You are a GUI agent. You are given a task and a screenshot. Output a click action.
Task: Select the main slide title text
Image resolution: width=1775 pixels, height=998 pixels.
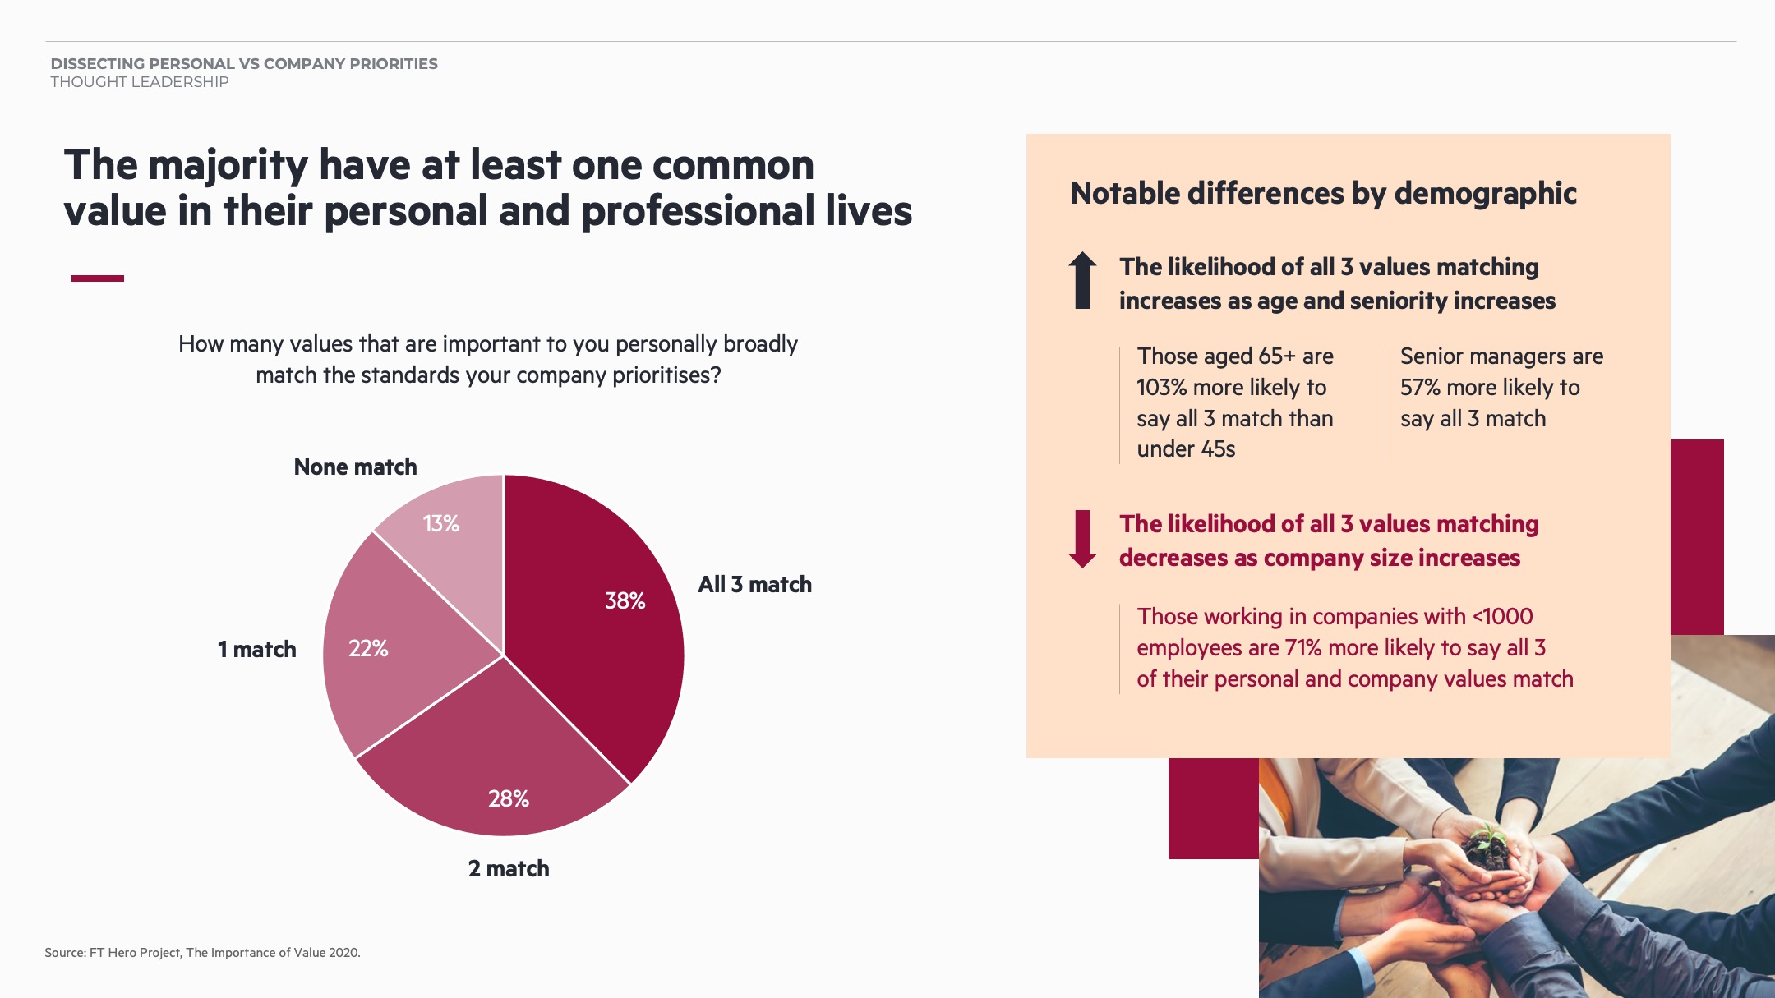tap(488, 187)
